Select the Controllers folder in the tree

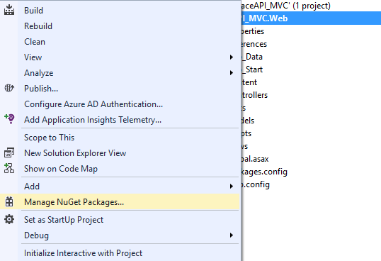[255, 95]
